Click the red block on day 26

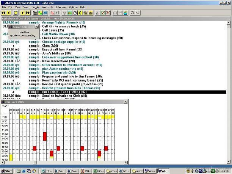pyautogui.click(x=106, y=148)
